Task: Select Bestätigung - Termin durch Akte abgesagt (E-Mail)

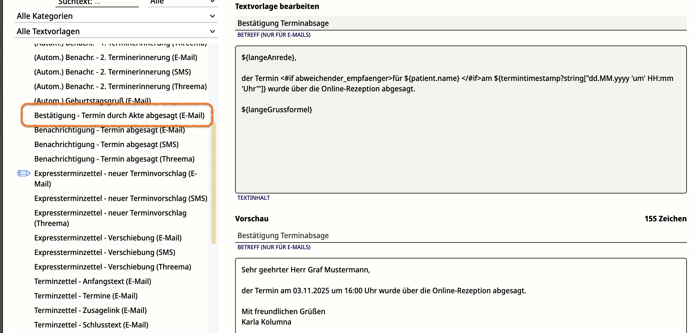Action: tap(119, 115)
